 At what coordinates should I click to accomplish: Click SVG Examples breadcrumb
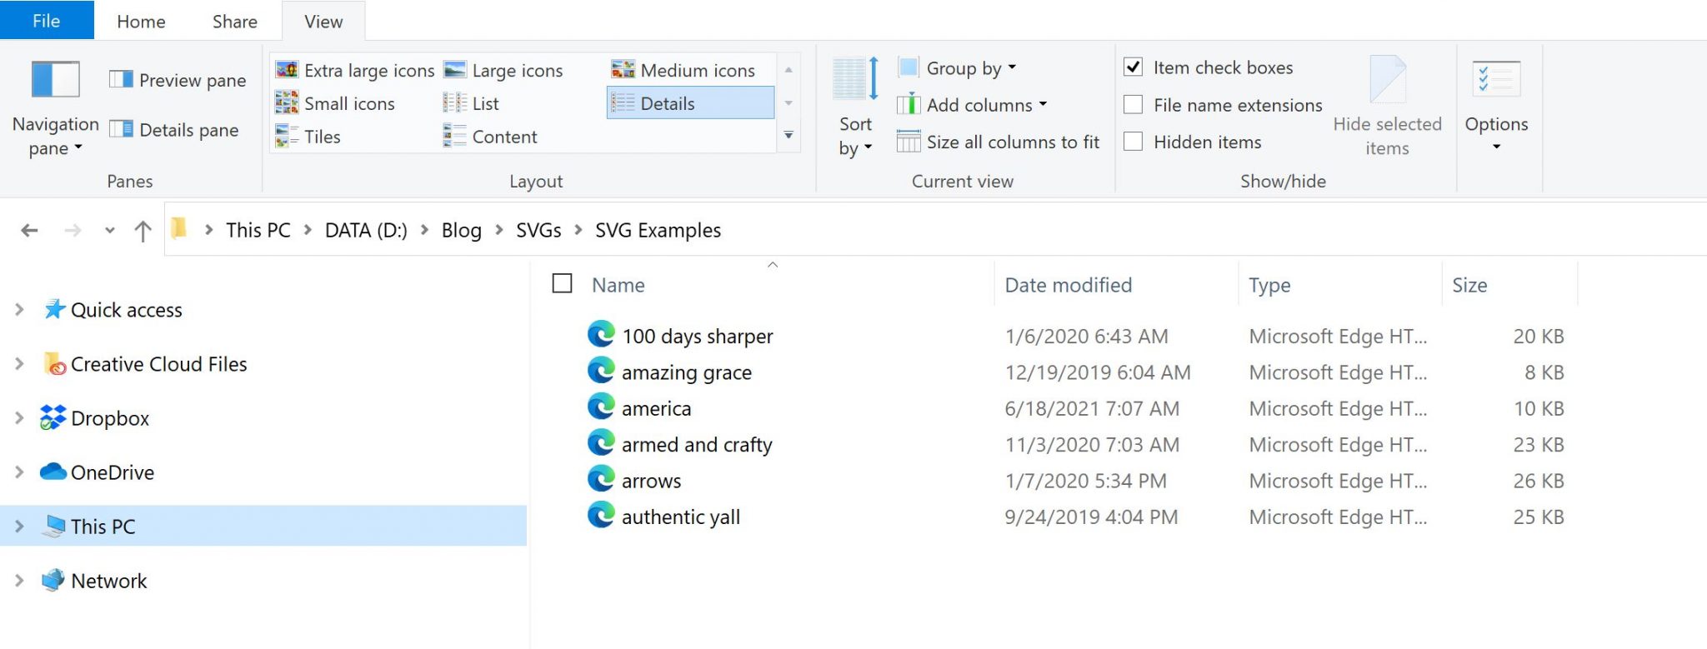coord(658,230)
